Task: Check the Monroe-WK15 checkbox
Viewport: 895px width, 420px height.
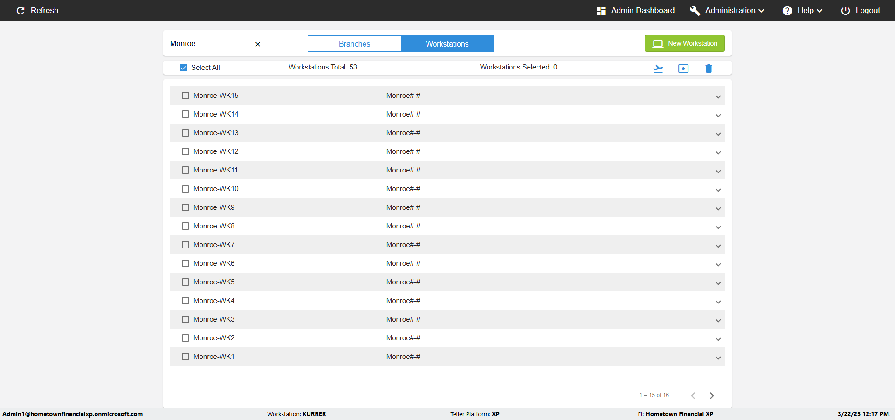Action: [x=186, y=96]
